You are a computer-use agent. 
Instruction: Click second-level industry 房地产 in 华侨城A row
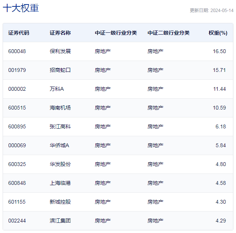coord(155,145)
